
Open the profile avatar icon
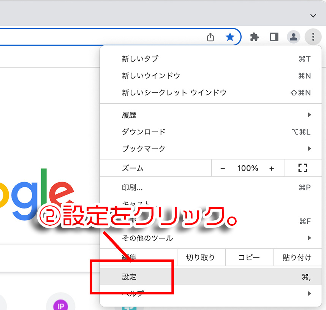[293, 37]
